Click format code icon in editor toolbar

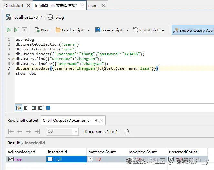(x=26, y=108)
